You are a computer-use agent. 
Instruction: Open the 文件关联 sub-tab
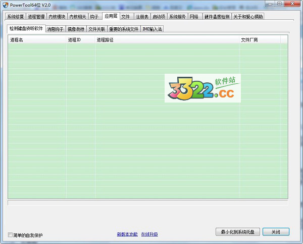tap(96, 29)
